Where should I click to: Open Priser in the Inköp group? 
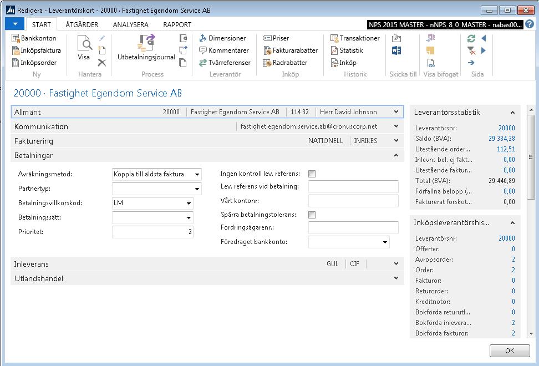pyautogui.click(x=276, y=38)
